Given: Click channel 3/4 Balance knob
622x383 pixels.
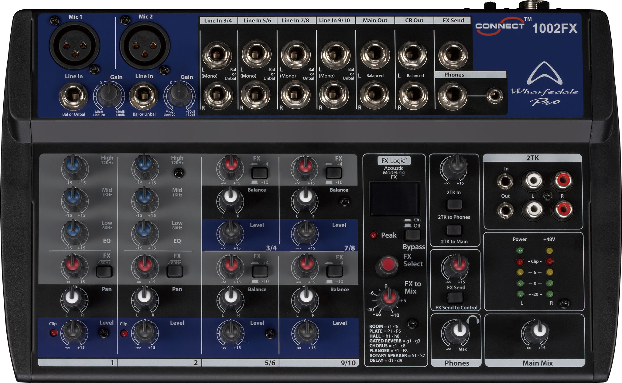Looking at the screenshot, I should 230,200.
